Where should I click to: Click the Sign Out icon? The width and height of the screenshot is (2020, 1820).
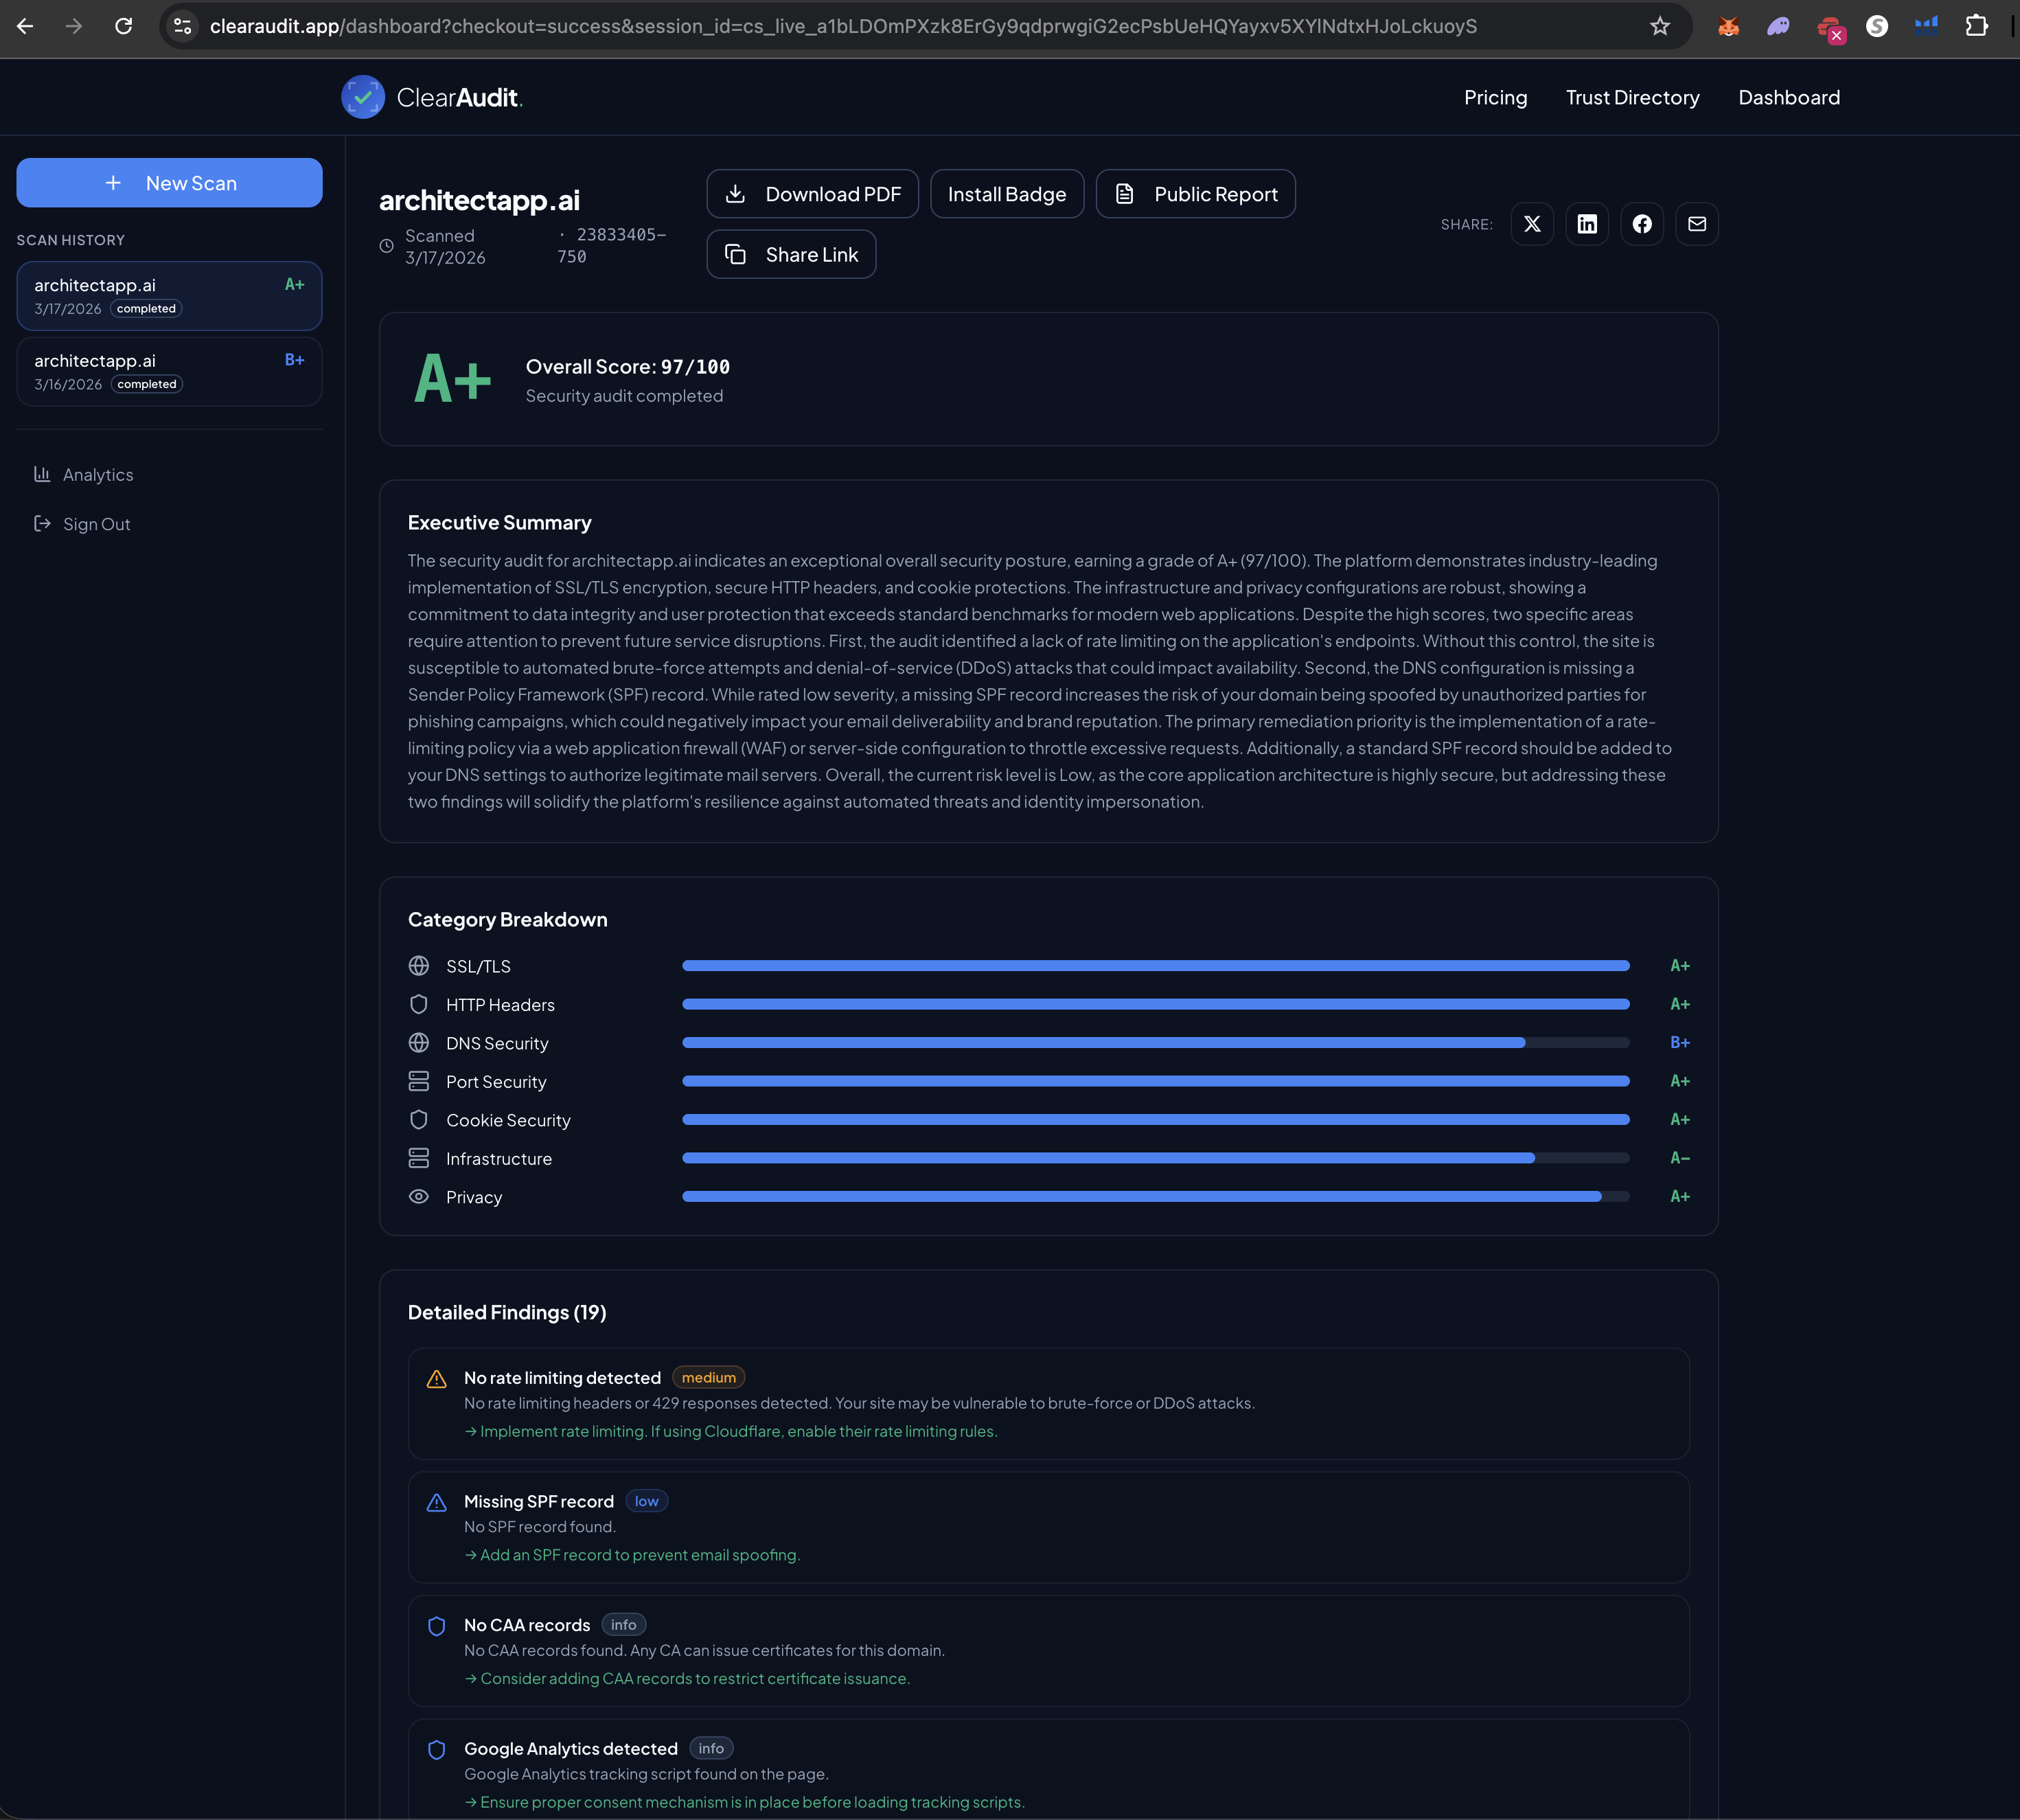(42, 523)
